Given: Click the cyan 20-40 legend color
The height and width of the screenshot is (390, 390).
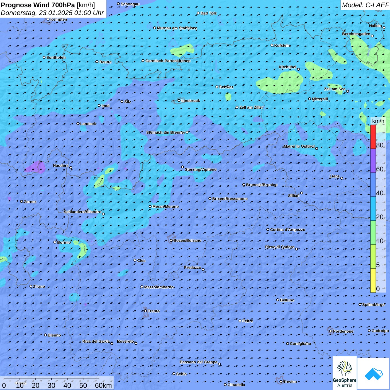Looking at the screenshot, I should [x=373, y=209].
